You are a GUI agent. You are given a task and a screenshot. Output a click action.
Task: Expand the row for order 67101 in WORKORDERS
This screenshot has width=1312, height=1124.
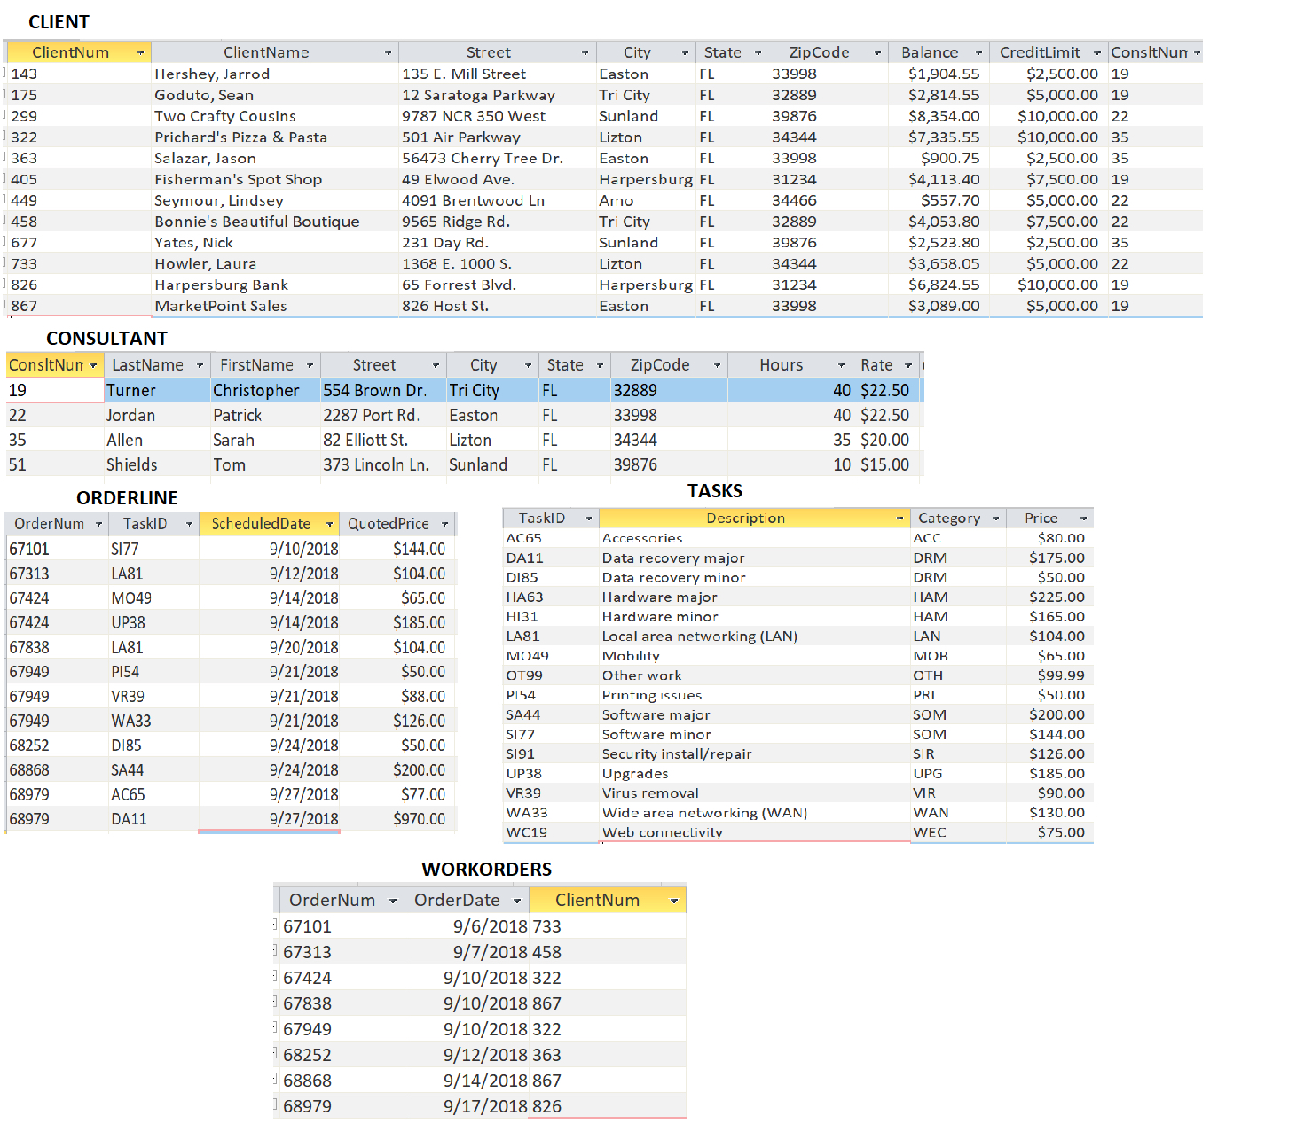[x=275, y=925]
